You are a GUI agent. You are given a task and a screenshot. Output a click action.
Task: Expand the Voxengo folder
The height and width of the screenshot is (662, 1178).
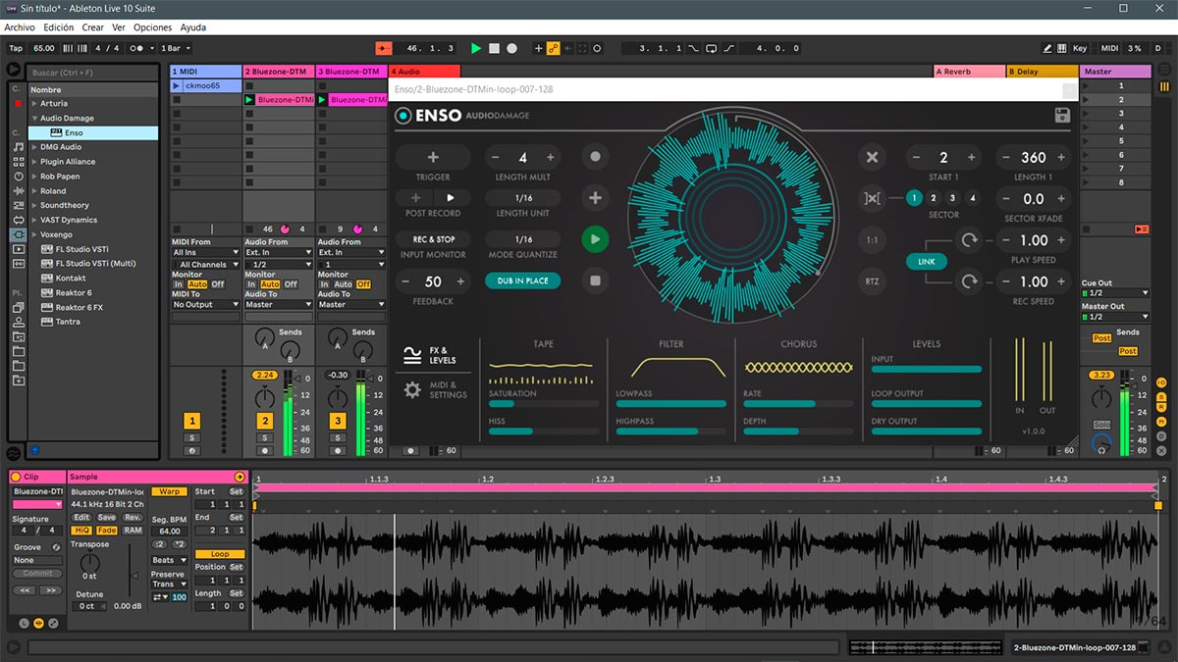tap(33, 234)
